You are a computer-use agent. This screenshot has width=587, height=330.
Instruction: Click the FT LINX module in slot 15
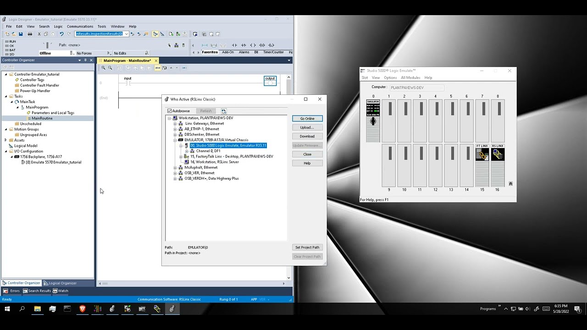(x=482, y=165)
